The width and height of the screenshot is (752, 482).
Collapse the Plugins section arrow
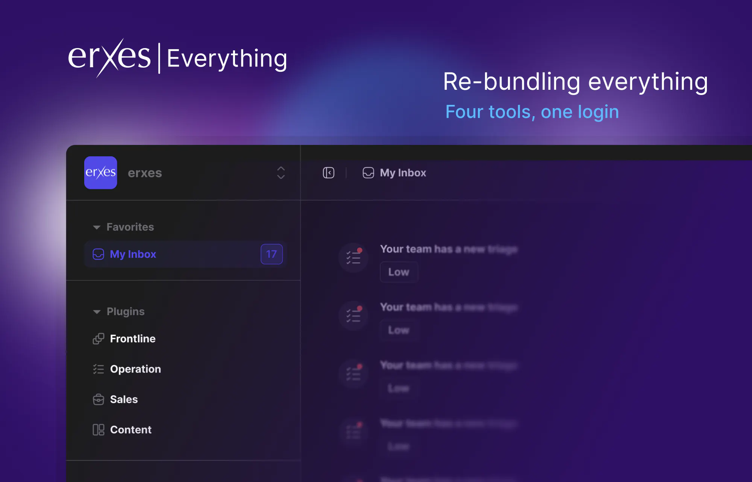coord(97,312)
